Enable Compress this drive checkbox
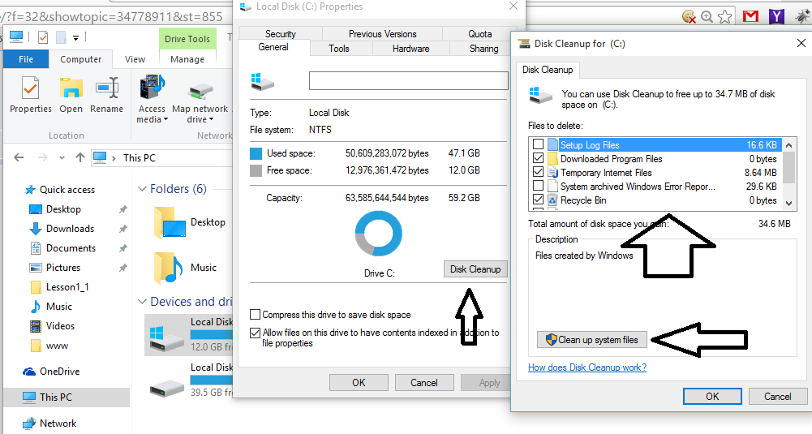The height and width of the screenshot is (434, 812). click(255, 315)
